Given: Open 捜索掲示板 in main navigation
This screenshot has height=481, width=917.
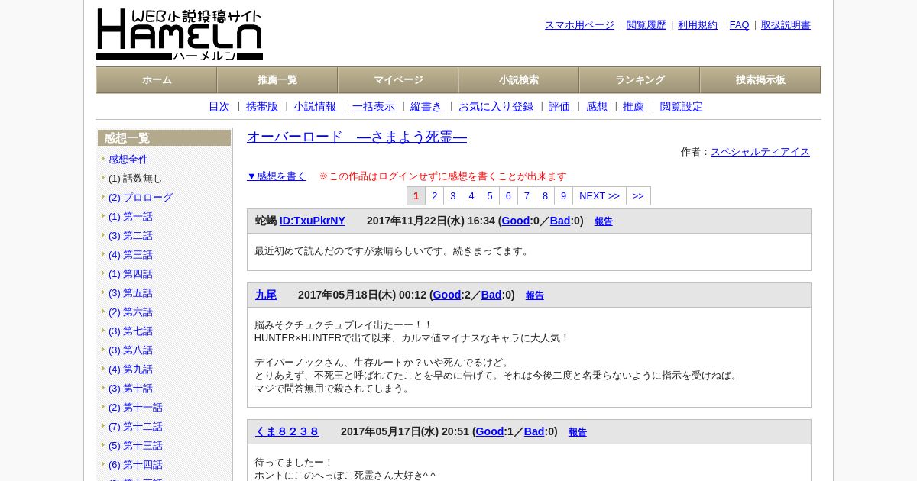Looking at the screenshot, I should (760, 80).
